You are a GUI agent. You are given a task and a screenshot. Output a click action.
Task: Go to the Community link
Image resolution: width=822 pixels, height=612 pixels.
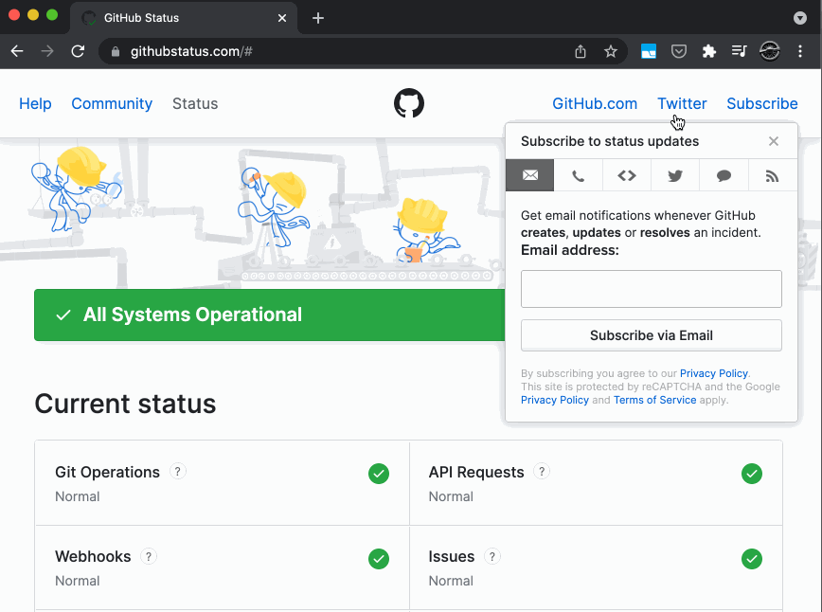click(x=112, y=104)
